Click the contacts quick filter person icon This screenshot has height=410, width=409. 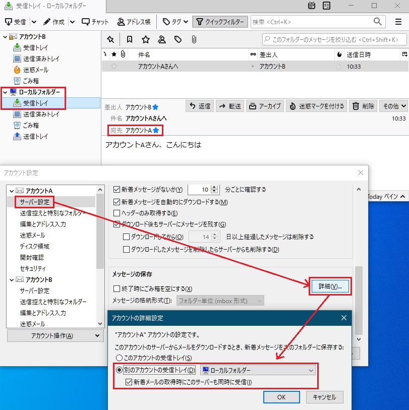click(161, 39)
